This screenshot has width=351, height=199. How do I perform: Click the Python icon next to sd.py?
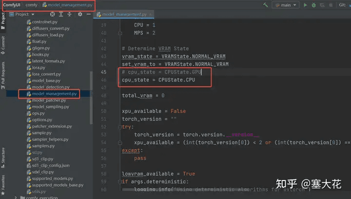[29, 153]
